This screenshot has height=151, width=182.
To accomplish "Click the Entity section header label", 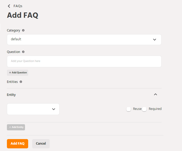I will [x=11, y=95].
